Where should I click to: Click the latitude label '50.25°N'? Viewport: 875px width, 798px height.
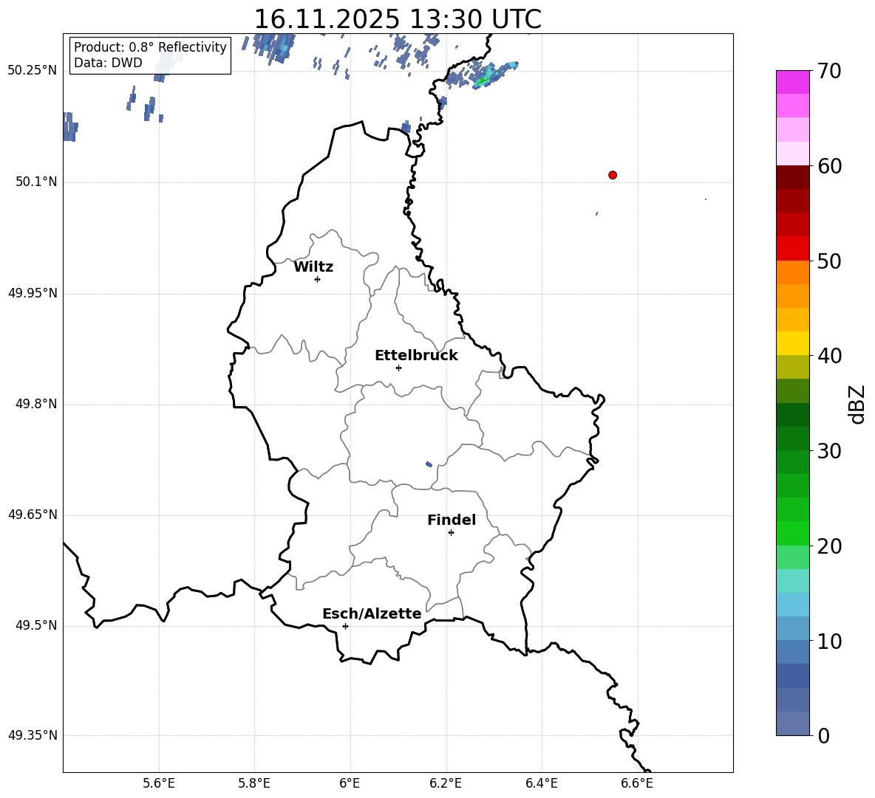point(33,71)
